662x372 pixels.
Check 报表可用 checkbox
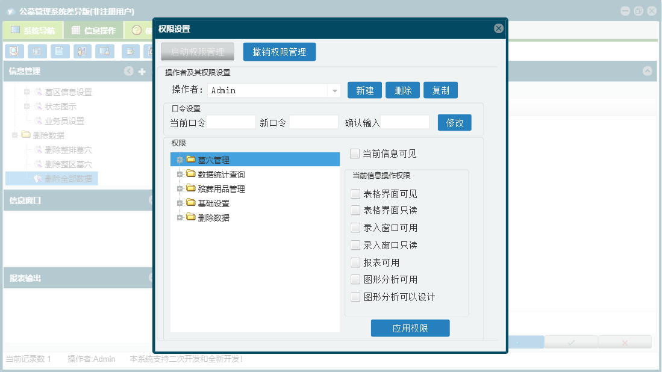355,262
